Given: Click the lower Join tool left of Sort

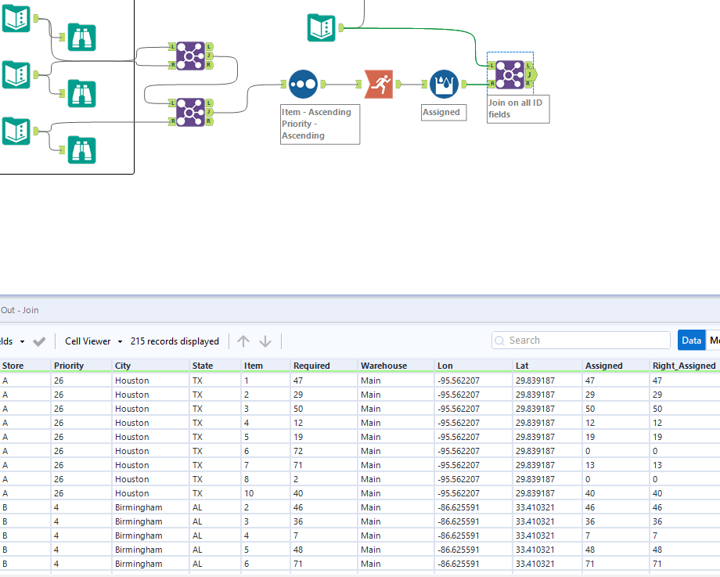Looking at the screenshot, I should 190,112.
